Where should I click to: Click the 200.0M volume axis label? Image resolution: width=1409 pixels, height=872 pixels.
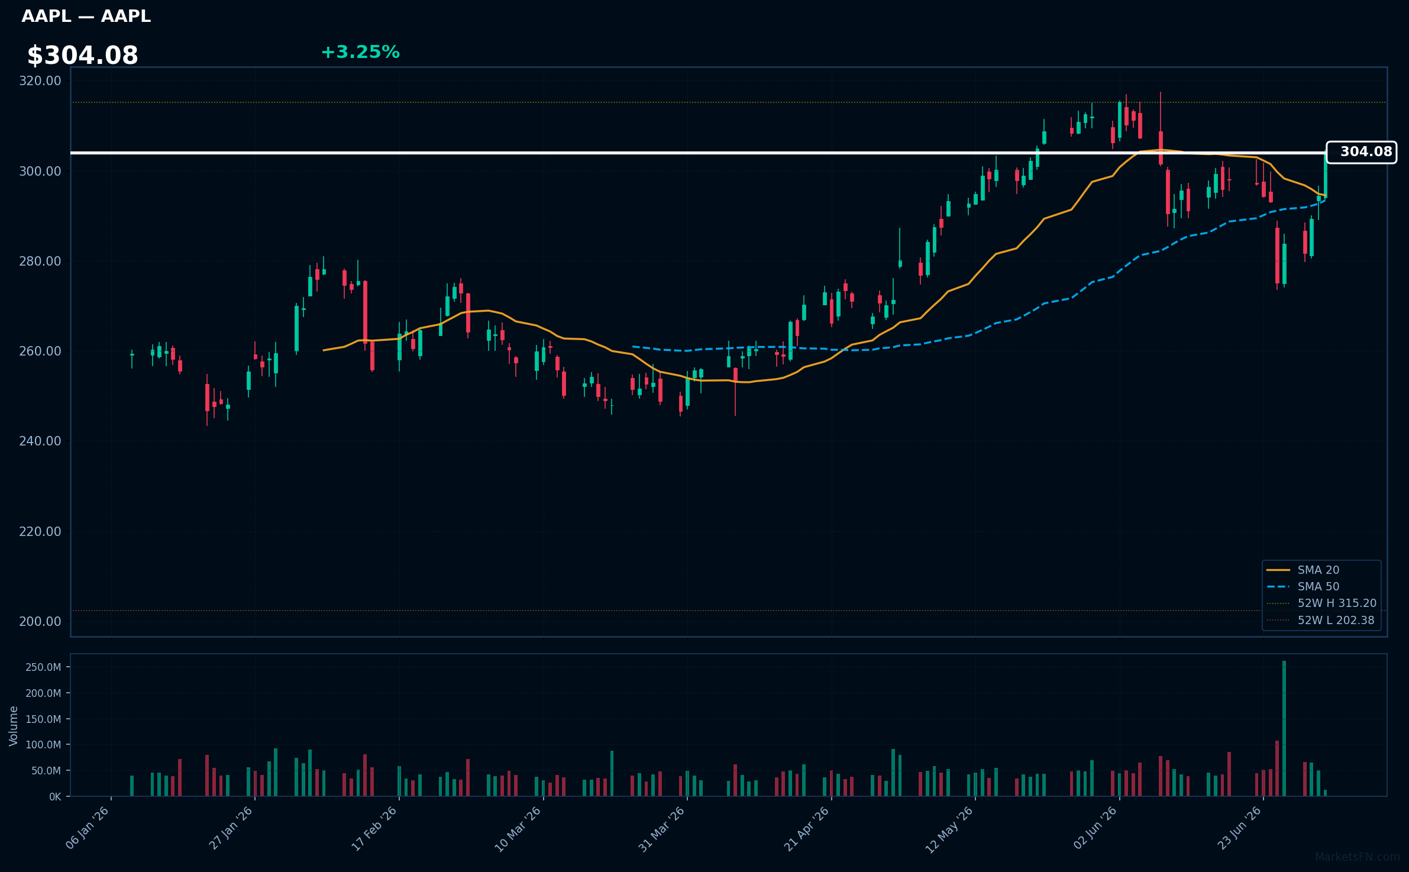click(x=43, y=693)
